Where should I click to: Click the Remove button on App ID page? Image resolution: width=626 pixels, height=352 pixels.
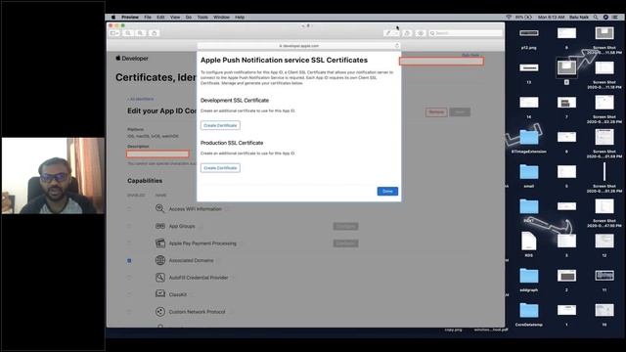point(436,112)
